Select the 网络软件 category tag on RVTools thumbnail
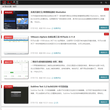Viewport: 110px width, 110px height. tap(9, 37)
